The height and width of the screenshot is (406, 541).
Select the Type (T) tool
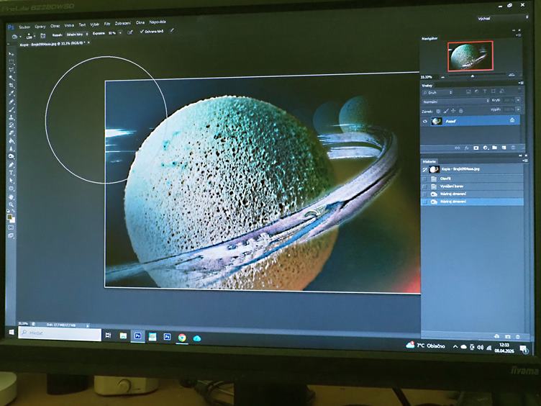coord(12,173)
